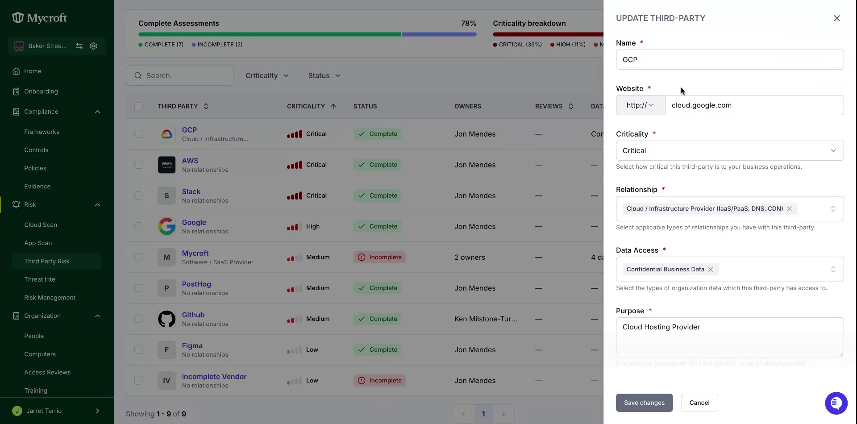Sort by Third Party column arrows
857x424 pixels.
[x=206, y=106]
